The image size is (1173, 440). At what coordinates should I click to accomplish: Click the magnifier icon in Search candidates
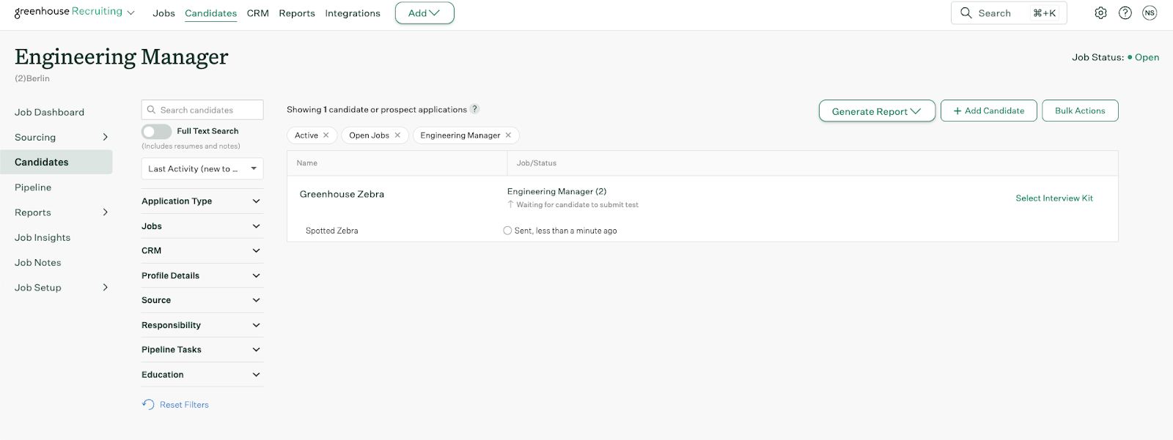point(152,110)
